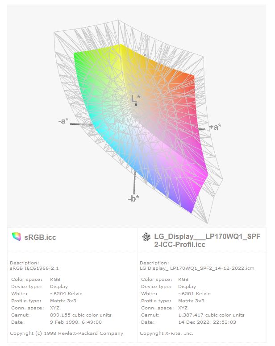
Task: Click sRGB Profile type value Matrix 3x3
Action: coord(63,301)
